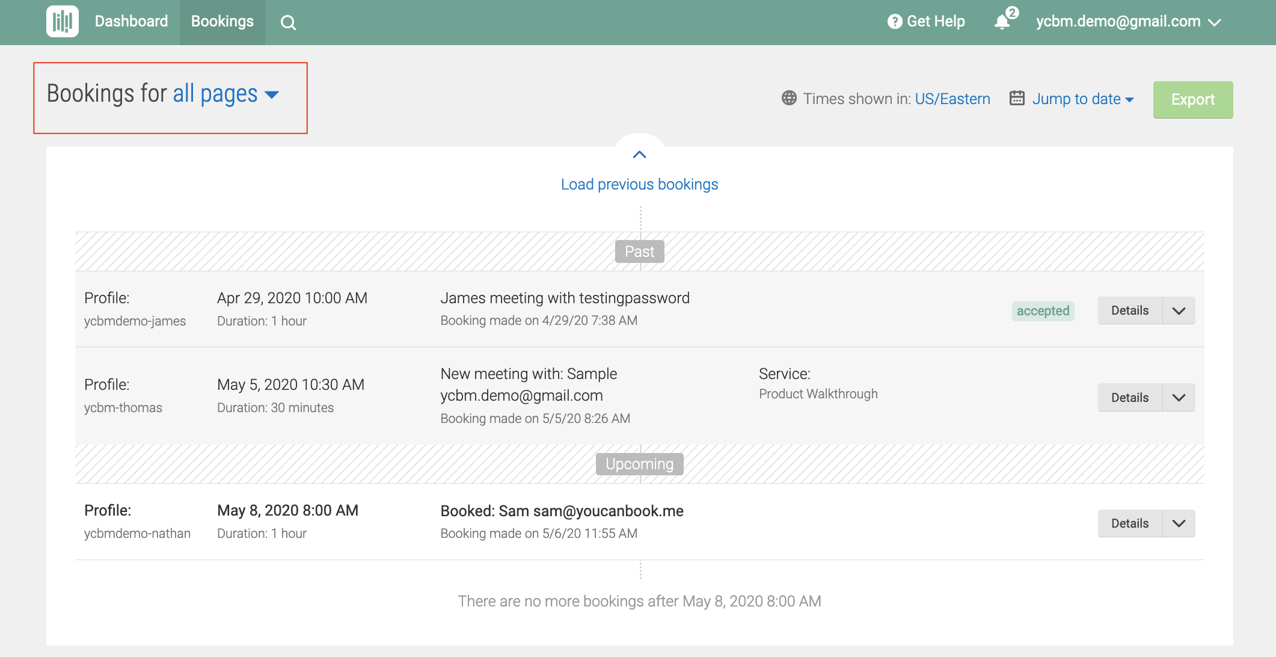
Task: Click the Get Help question mark icon
Action: [895, 22]
